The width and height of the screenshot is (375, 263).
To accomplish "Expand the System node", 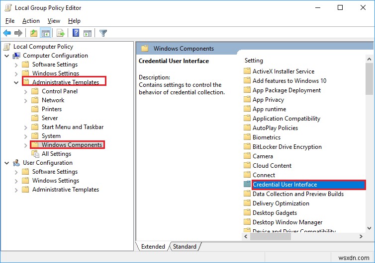I will [x=25, y=136].
